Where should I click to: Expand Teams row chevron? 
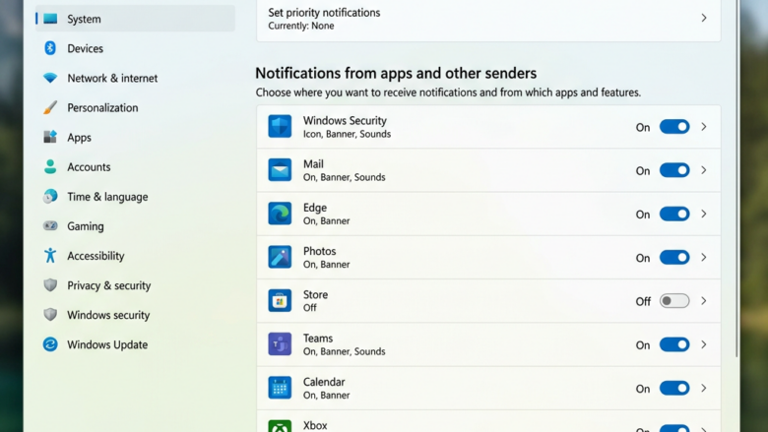point(704,344)
